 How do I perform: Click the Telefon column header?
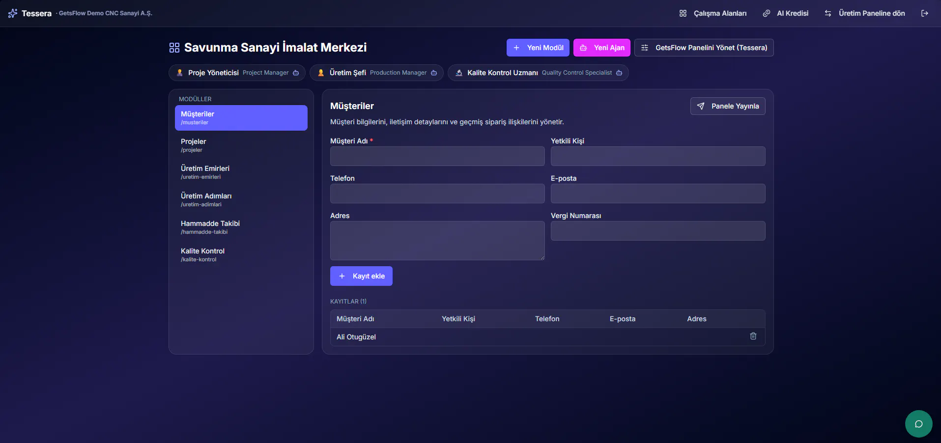click(547, 319)
